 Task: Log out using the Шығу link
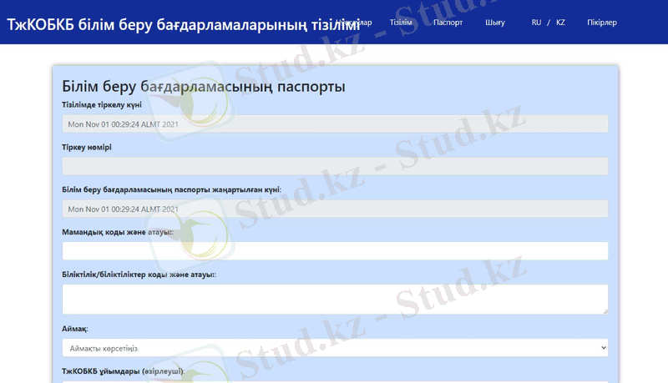coord(494,23)
